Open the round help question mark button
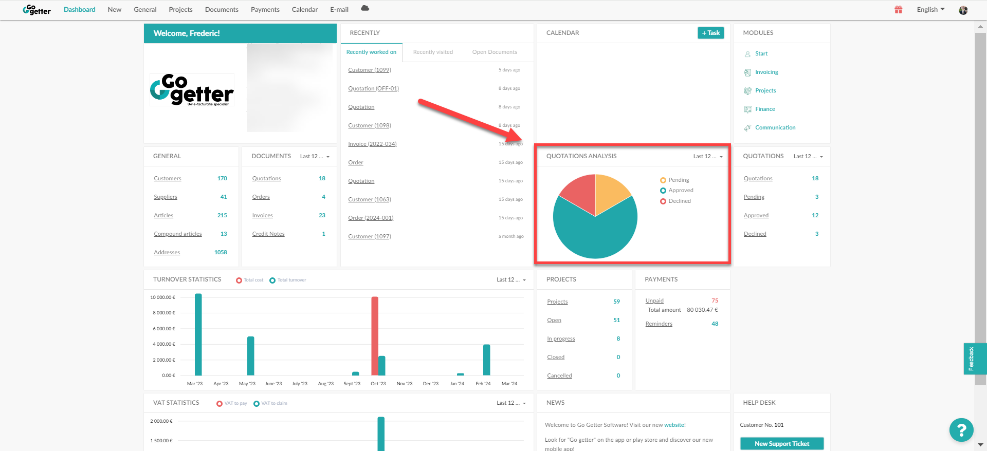Image resolution: width=987 pixels, height=451 pixels. [x=961, y=430]
